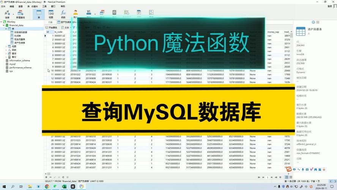Select the 现金流量表 table in tree
The width and height of the screenshot is (337, 190).
click(x=20, y=40)
